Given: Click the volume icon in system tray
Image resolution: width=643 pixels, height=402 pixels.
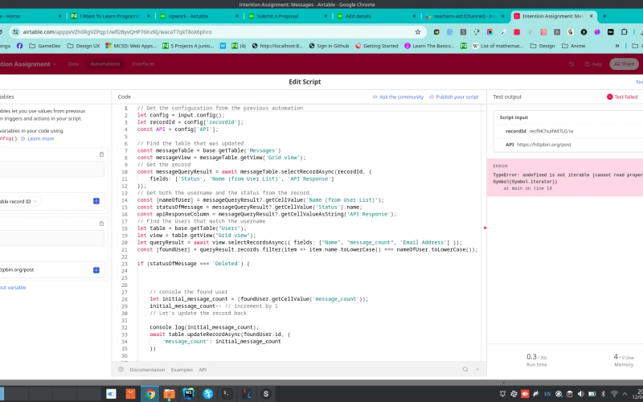Looking at the screenshot, I should point(580,394).
